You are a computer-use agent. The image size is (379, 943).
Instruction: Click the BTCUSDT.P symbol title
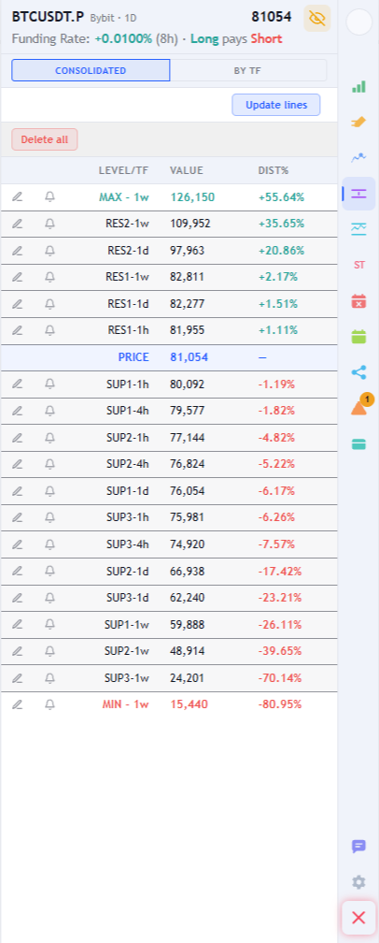click(x=48, y=17)
